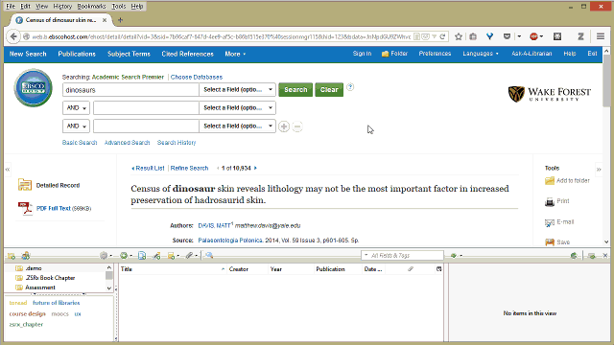Click Zotero's New Group icon

(26, 256)
